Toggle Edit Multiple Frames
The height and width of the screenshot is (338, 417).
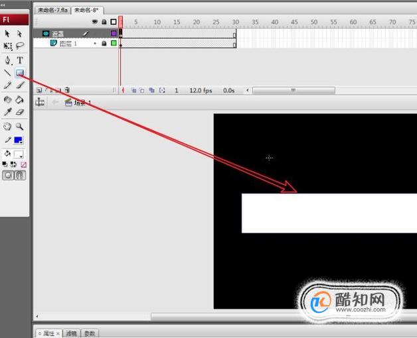(151, 90)
